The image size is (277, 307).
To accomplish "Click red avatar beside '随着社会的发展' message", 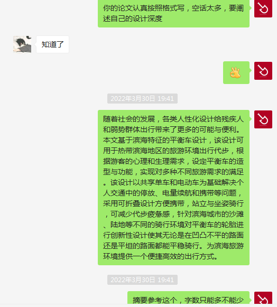I will click(x=263, y=119).
